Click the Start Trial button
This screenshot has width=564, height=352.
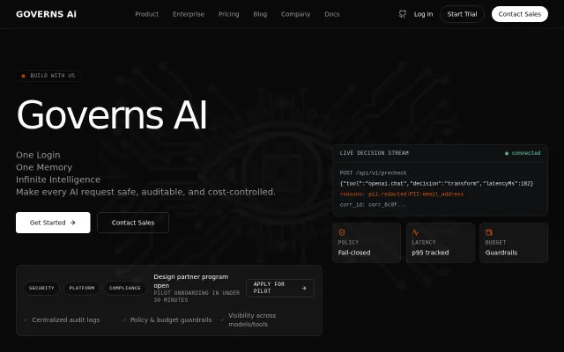pos(462,14)
